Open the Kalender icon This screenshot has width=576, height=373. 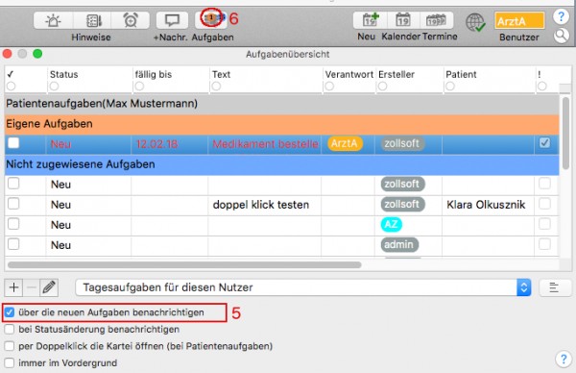[x=403, y=20]
